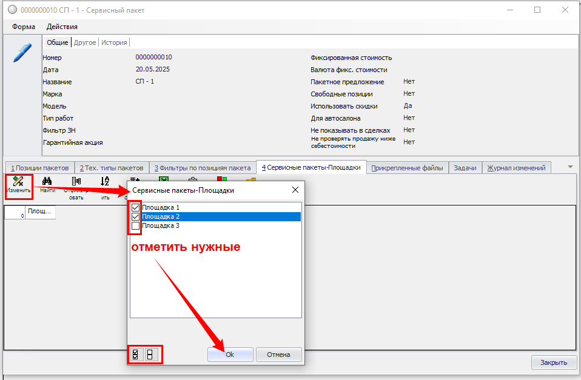This screenshot has width=581, height=380.
Task: Open the Журнал изменений tab
Action: click(516, 168)
